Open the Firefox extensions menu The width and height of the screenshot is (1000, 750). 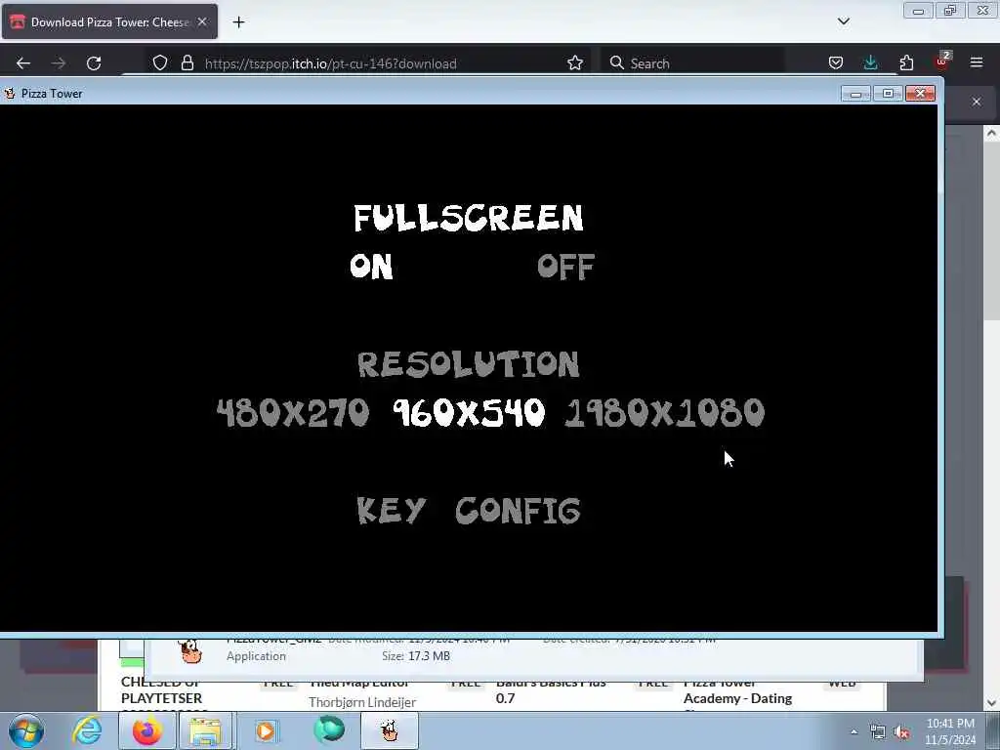tap(906, 63)
